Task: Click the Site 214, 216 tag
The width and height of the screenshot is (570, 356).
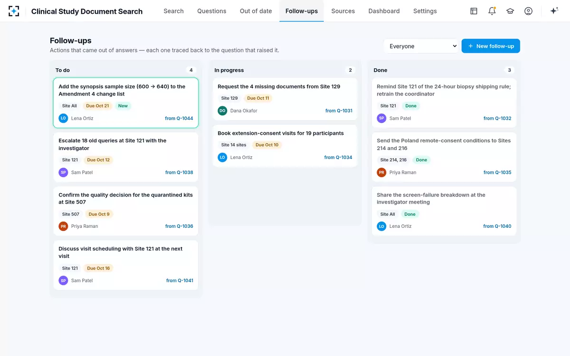Action: (x=394, y=160)
